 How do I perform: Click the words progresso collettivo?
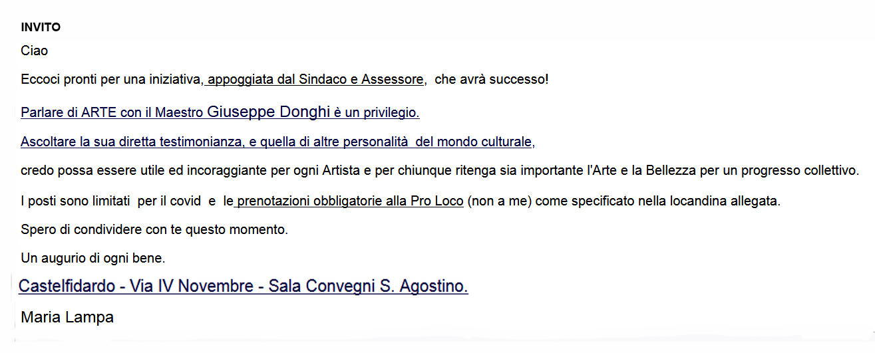pos(806,170)
